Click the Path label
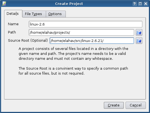Image resolution: width=150 pixels, height=113 pixels. [12, 32]
